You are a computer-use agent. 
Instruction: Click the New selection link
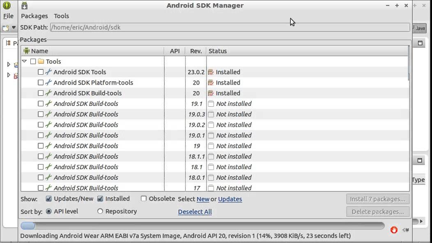tap(203, 199)
